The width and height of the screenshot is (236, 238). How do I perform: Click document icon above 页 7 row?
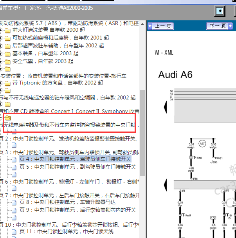(14, 188)
